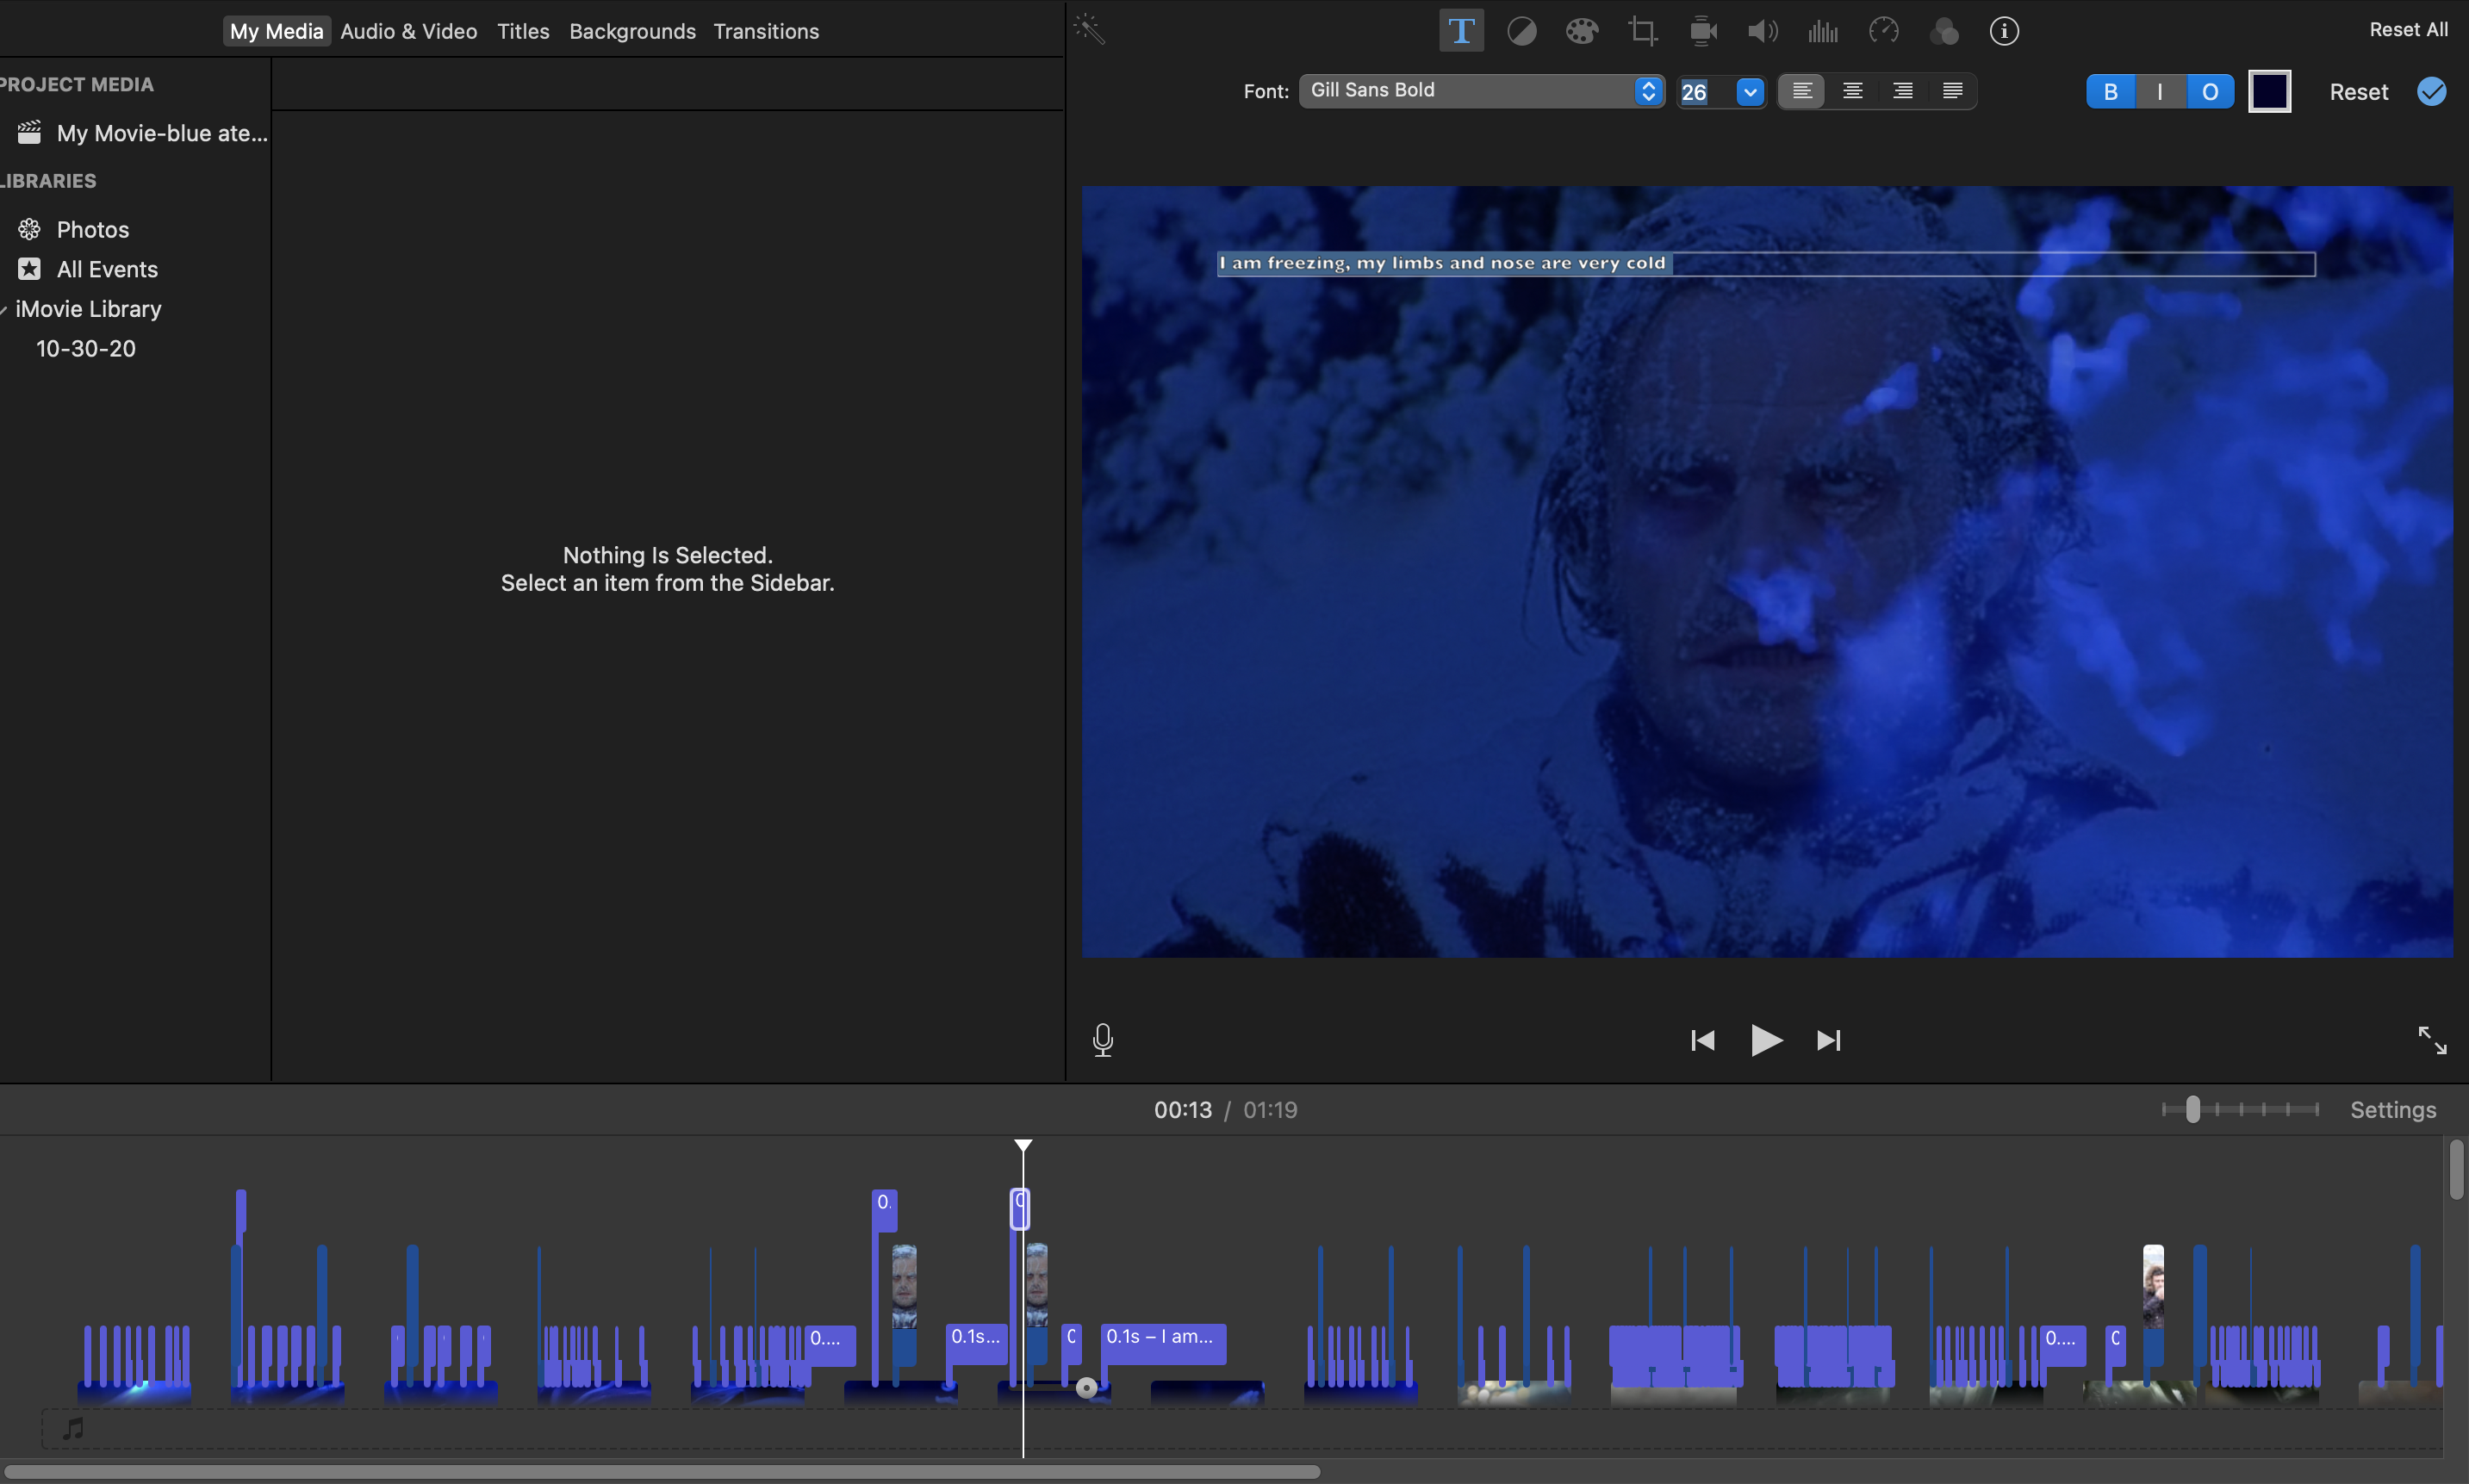Set text alignment to center
2469x1484 pixels.
(1852, 91)
